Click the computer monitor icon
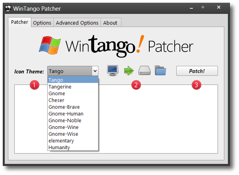The height and width of the screenshot is (175, 239). pyautogui.click(x=113, y=71)
